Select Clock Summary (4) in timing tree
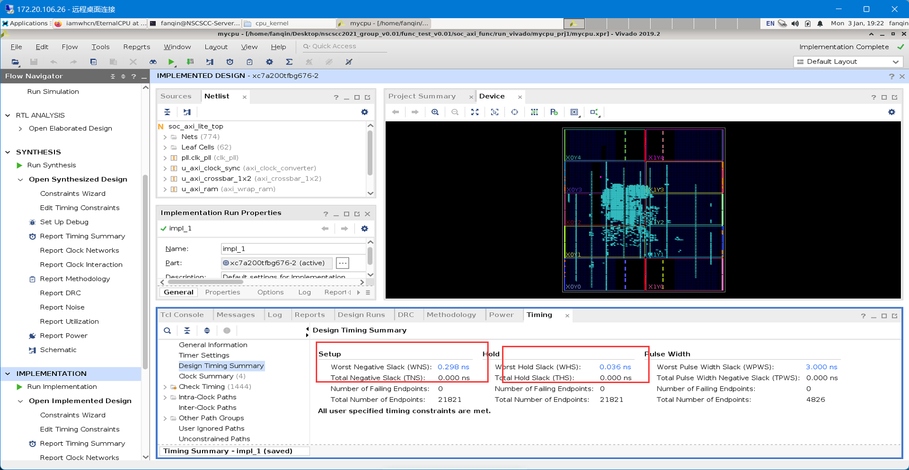This screenshot has height=470, width=909. [x=212, y=376]
